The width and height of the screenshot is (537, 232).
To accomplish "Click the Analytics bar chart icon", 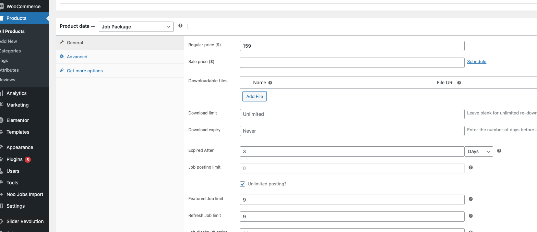I will coord(1,93).
